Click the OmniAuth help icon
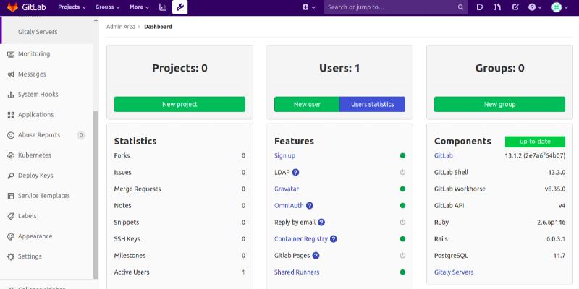This screenshot has height=289, width=579. (x=309, y=206)
